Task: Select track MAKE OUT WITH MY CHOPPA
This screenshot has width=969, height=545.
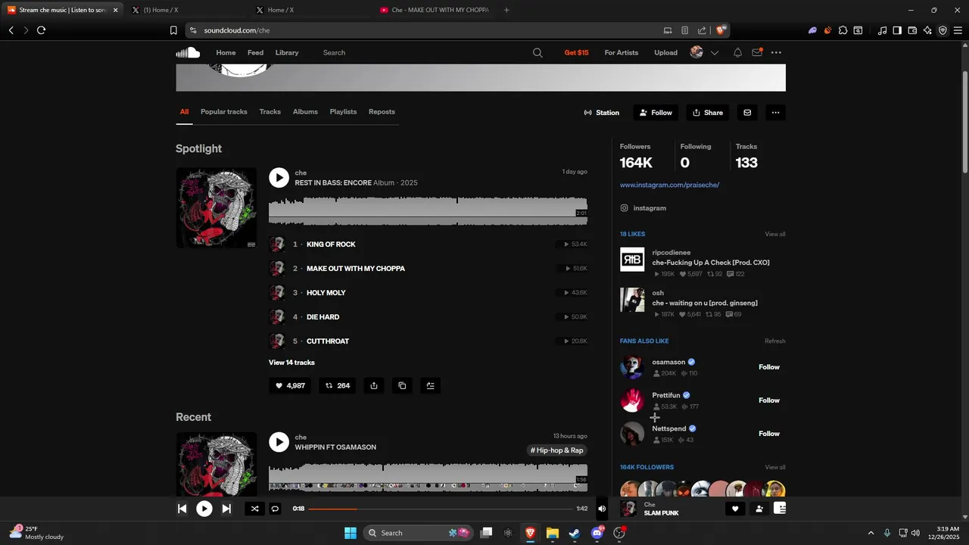Action: pos(356,269)
